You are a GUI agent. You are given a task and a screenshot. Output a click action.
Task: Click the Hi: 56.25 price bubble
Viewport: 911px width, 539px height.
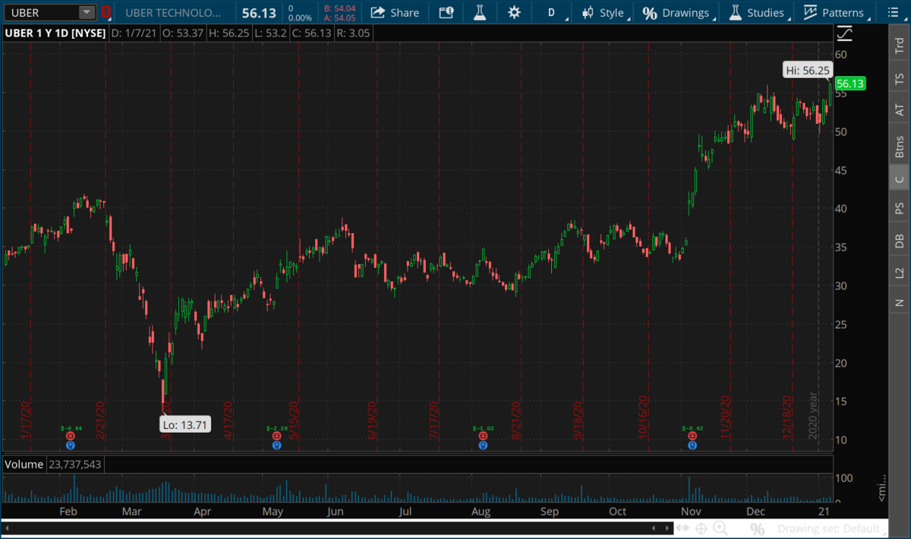click(807, 70)
